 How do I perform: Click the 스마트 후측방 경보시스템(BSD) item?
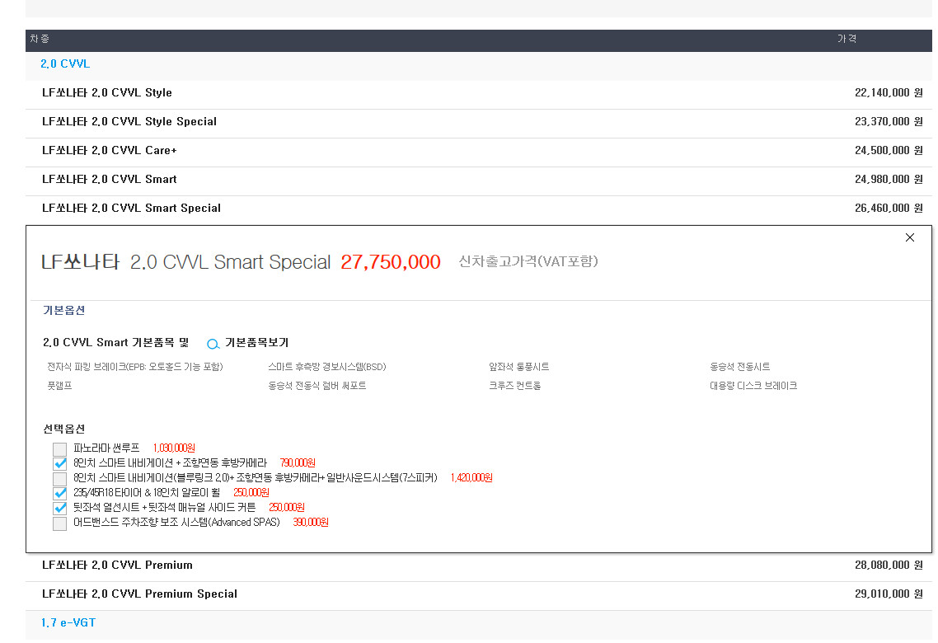coord(327,367)
